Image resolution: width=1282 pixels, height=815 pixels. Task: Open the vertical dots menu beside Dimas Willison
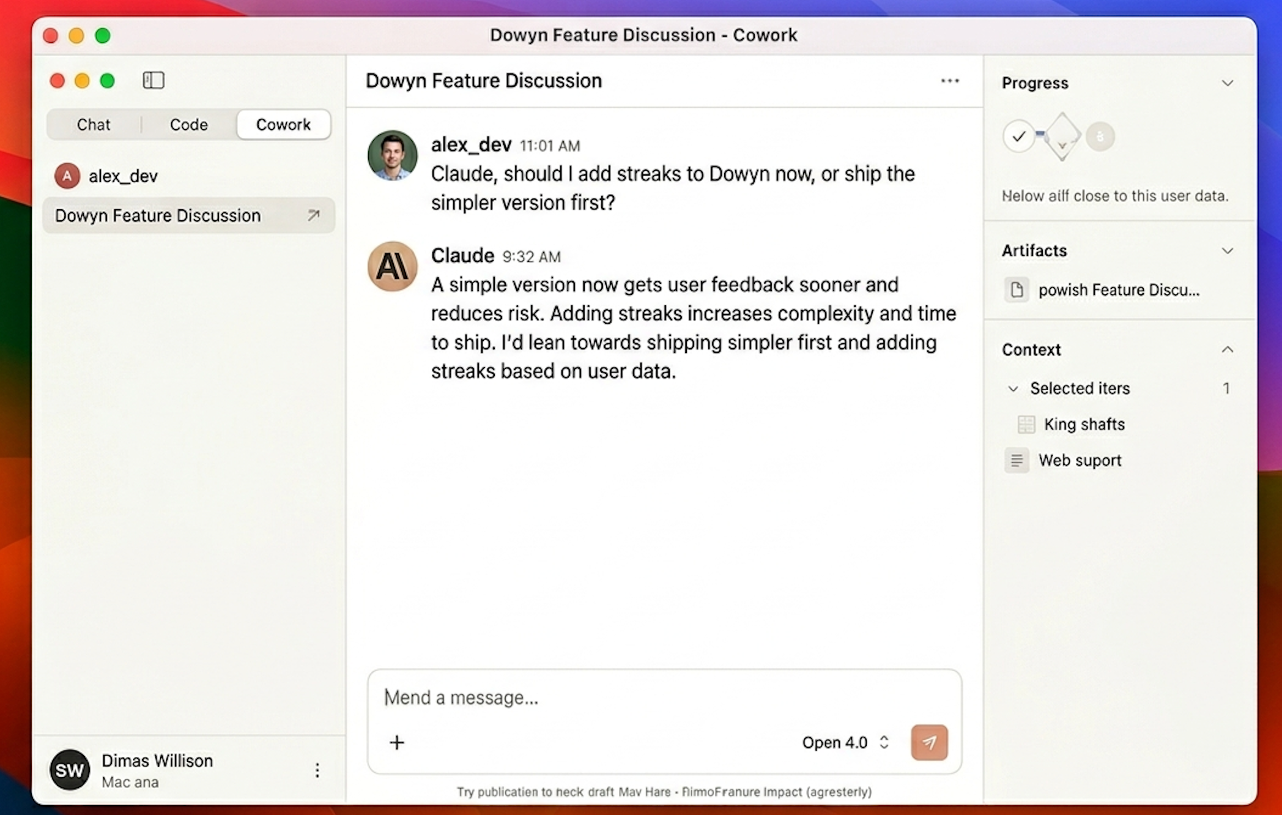[x=317, y=770]
